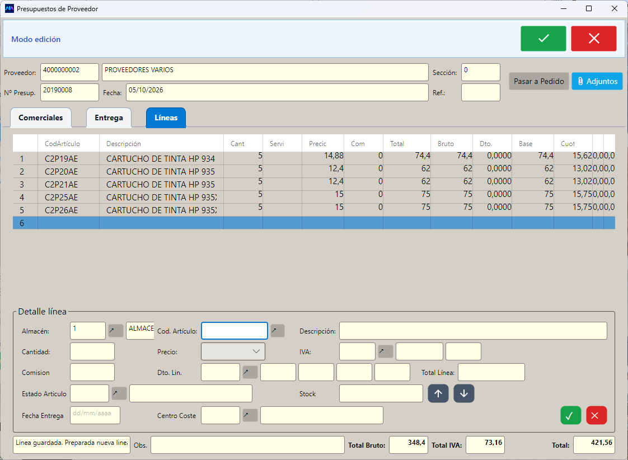Discard the line with the small red X
628x460 pixels.
tap(596, 416)
